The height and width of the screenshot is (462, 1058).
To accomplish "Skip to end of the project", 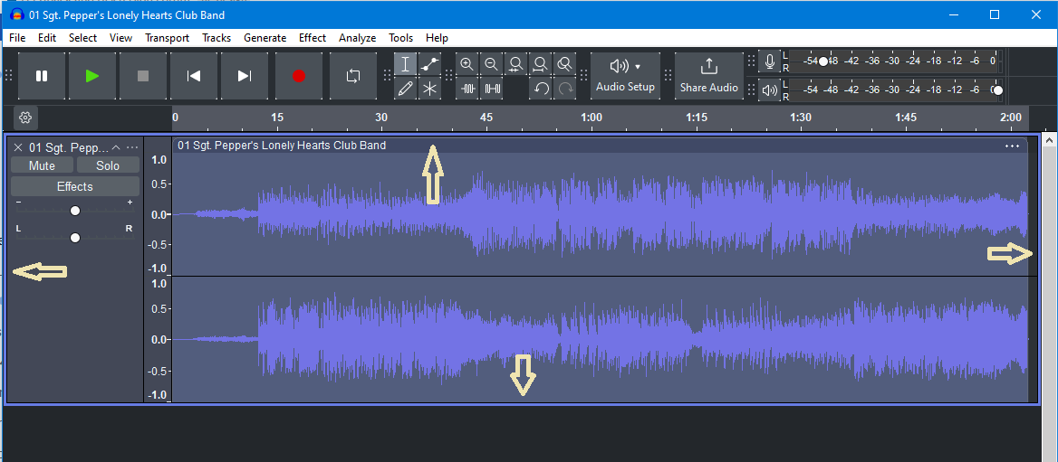I will coord(245,76).
